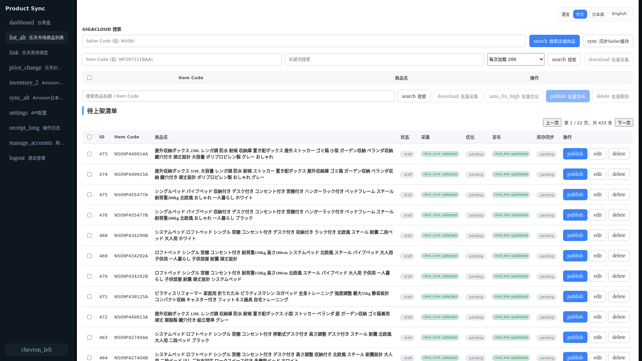
Task: Click top download 批量采集 button
Action: [x=609, y=59]
